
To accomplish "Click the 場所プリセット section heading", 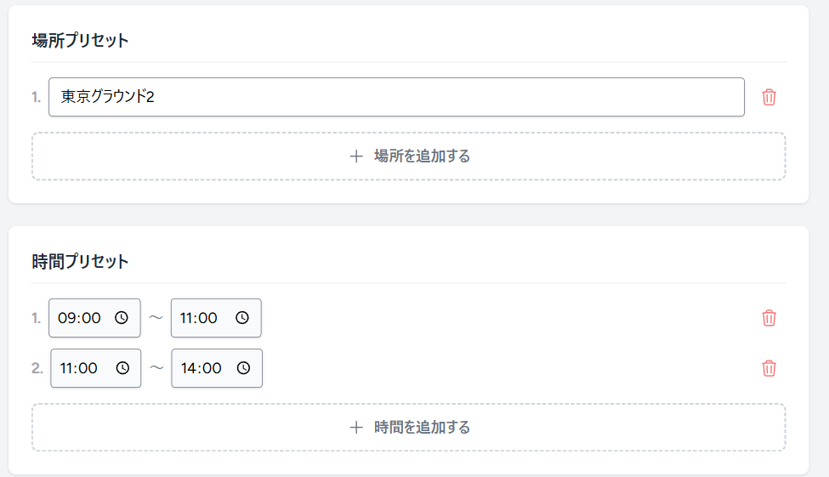I will (80, 41).
